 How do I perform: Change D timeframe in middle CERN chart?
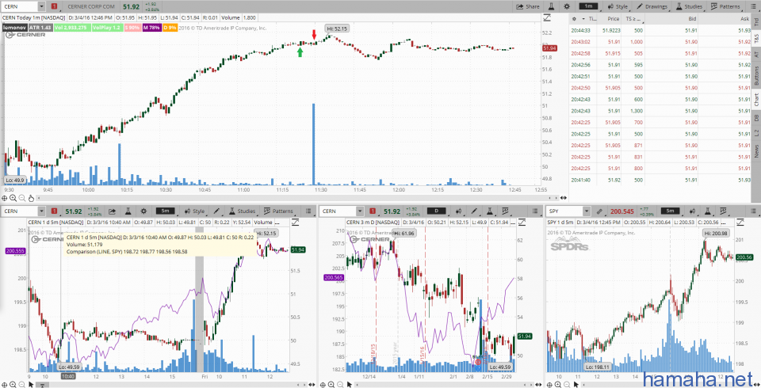pos(436,211)
